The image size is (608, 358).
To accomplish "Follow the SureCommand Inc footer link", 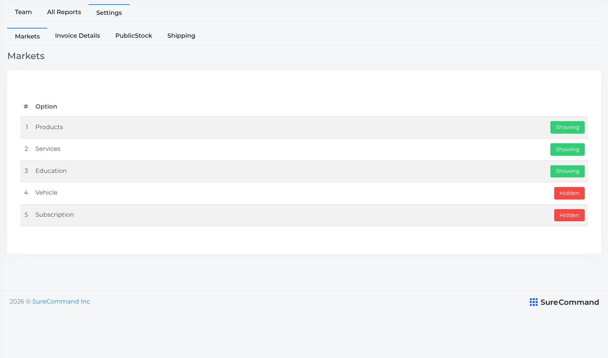I will coord(61,302).
